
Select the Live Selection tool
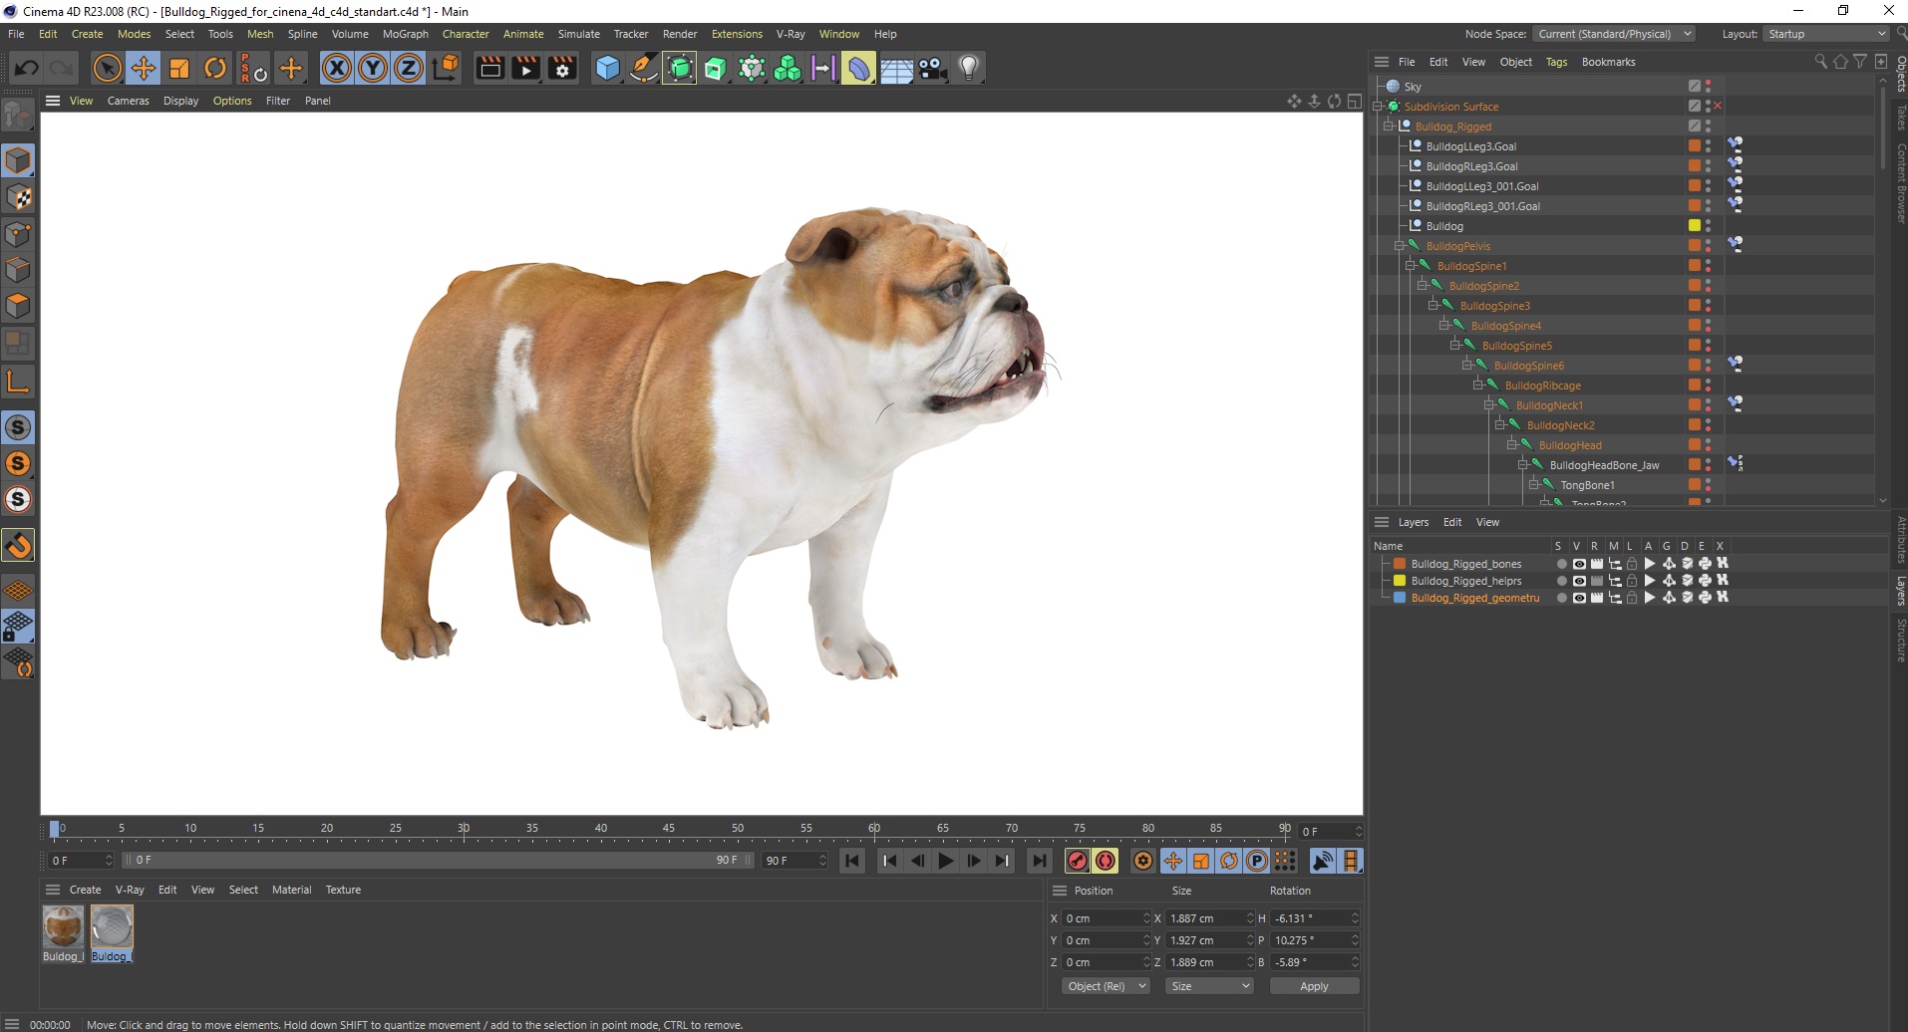click(107, 68)
